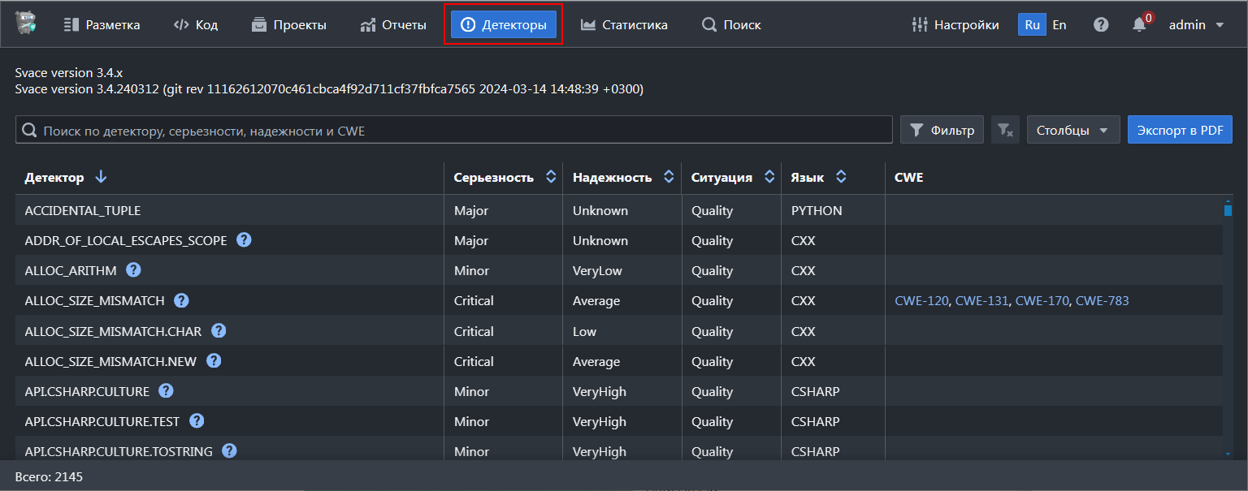Click the detector search input field
This screenshot has width=1248, height=491.
coord(455,130)
